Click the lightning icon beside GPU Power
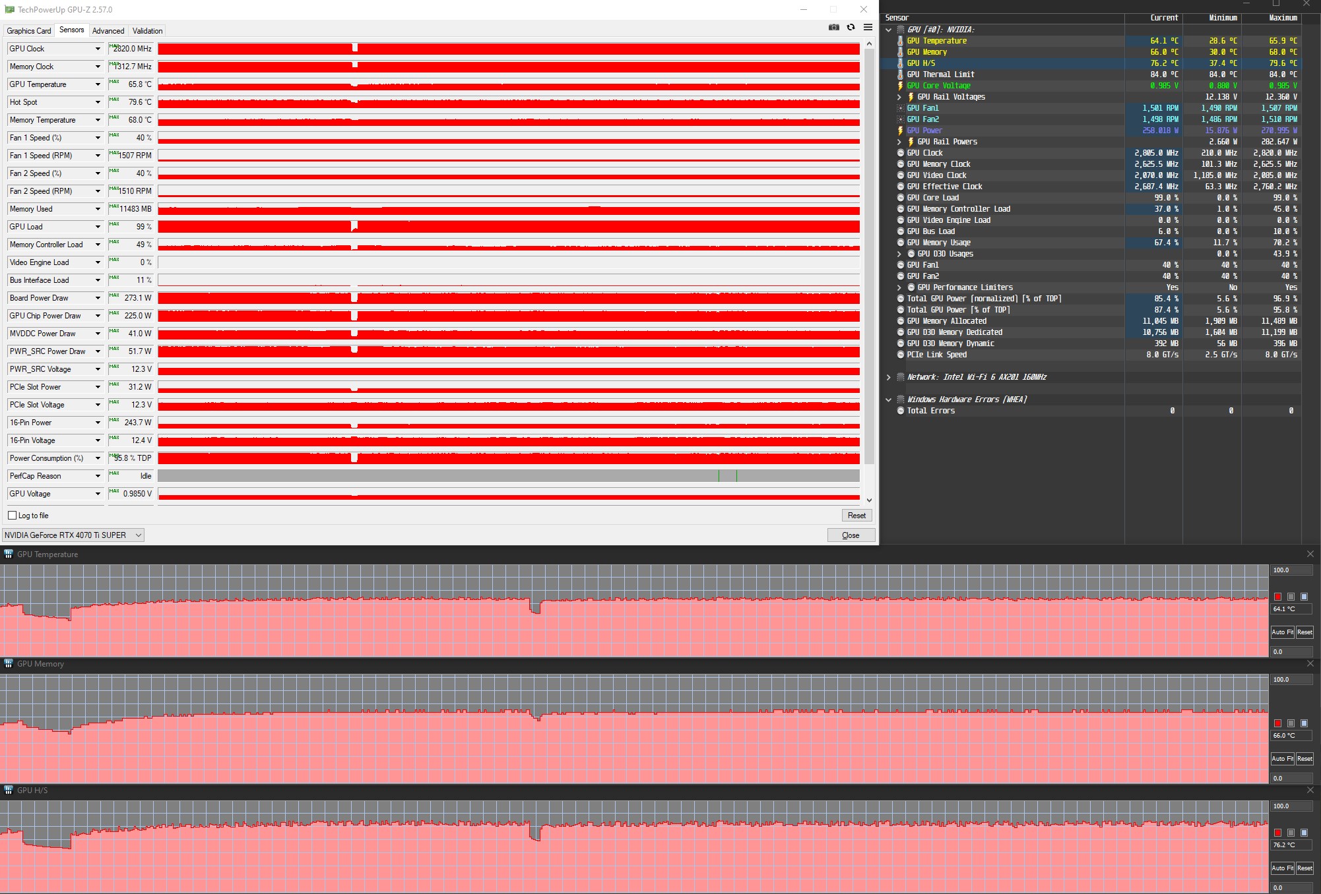This screenshot has width=1321, height=894. tap(900, 131)
